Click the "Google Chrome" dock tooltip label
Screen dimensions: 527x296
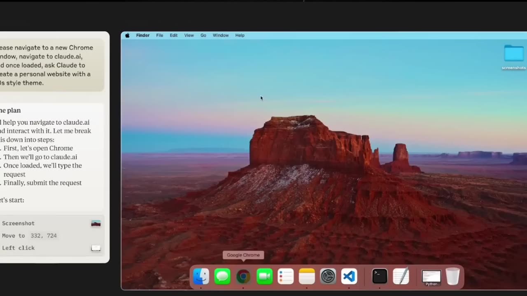(x=243, y=255)
